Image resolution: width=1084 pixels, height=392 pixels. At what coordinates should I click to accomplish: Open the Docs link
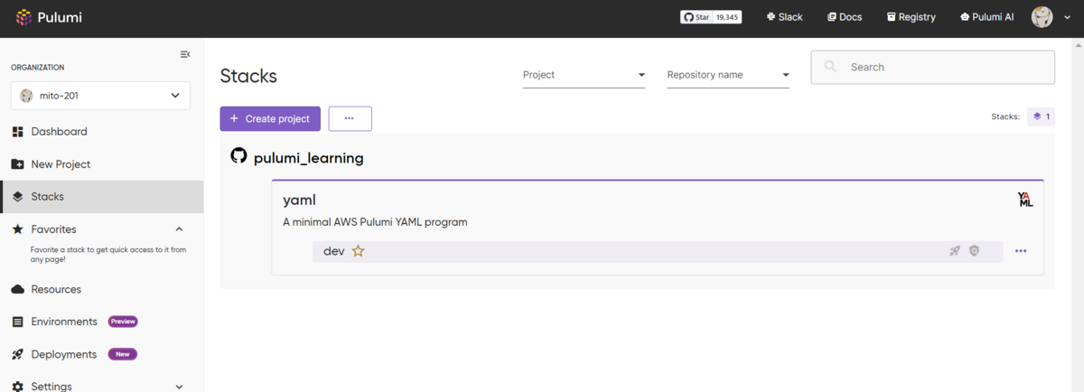845,17
